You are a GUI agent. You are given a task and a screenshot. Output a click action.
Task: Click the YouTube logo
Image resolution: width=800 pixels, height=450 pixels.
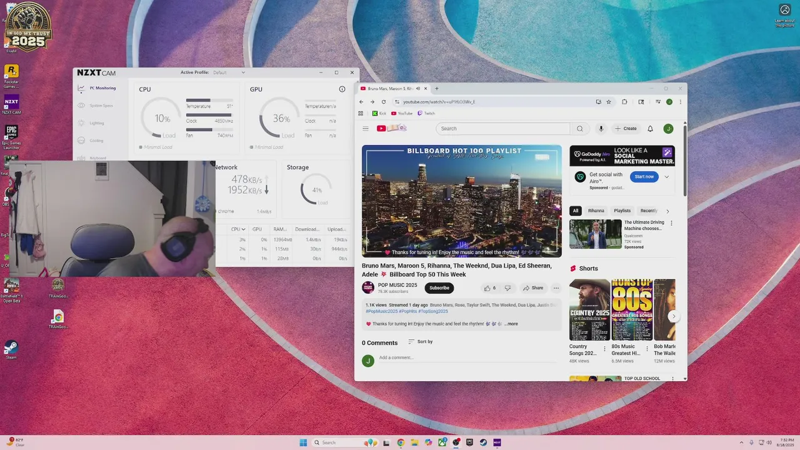coord(391,128)
